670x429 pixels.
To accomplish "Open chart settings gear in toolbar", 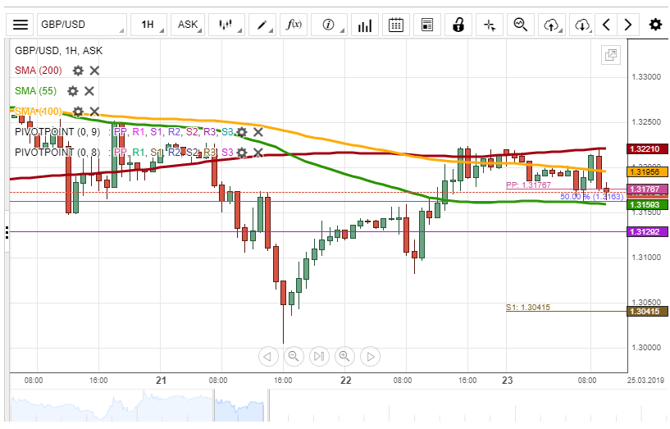I will [x=655, y=25].
